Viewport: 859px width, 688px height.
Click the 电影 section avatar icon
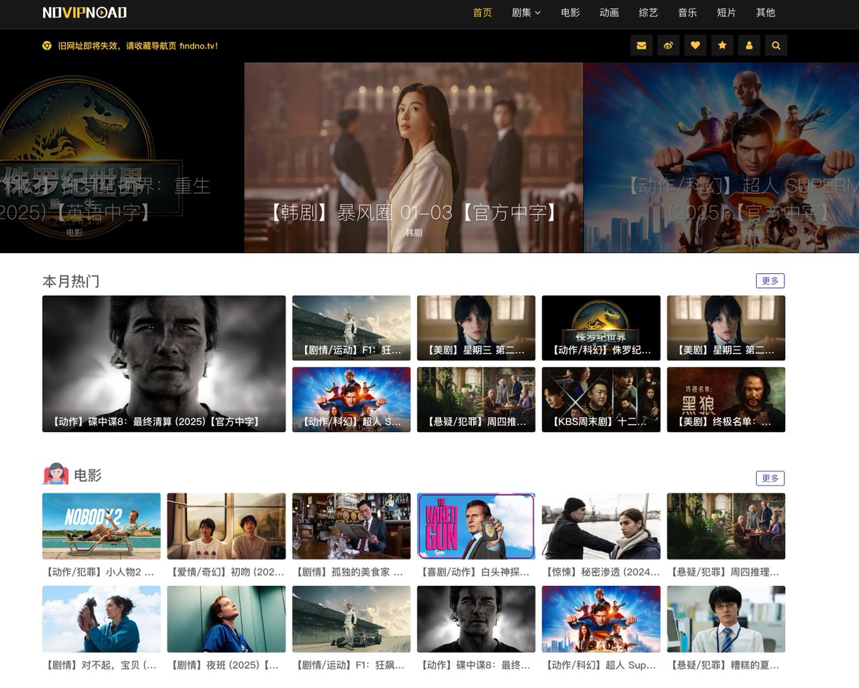pos(55,475)
